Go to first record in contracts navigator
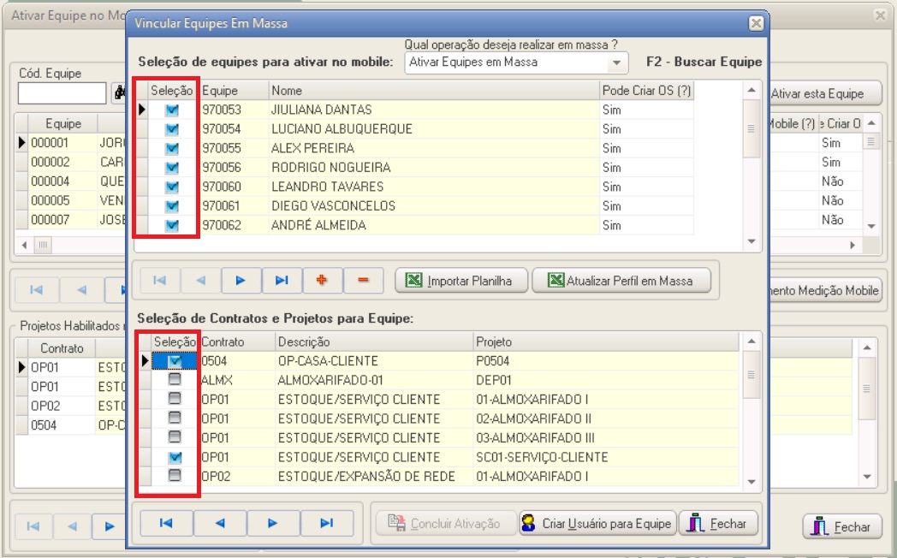The image size is (897, 558). tap(166, 523)
